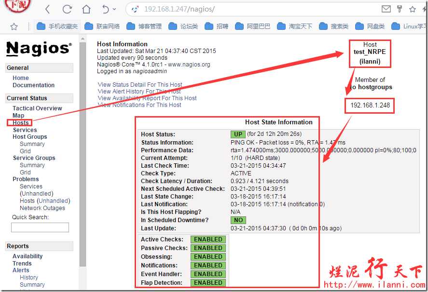Click ENABLED next to Event Handler
This screenshot has width=428, height=292.
coord(208,274)
